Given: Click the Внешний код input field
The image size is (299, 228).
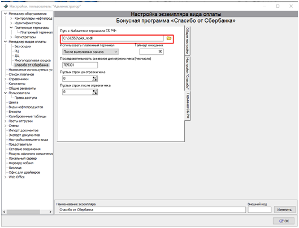Looking at the screenshot, I should [259, 210].
